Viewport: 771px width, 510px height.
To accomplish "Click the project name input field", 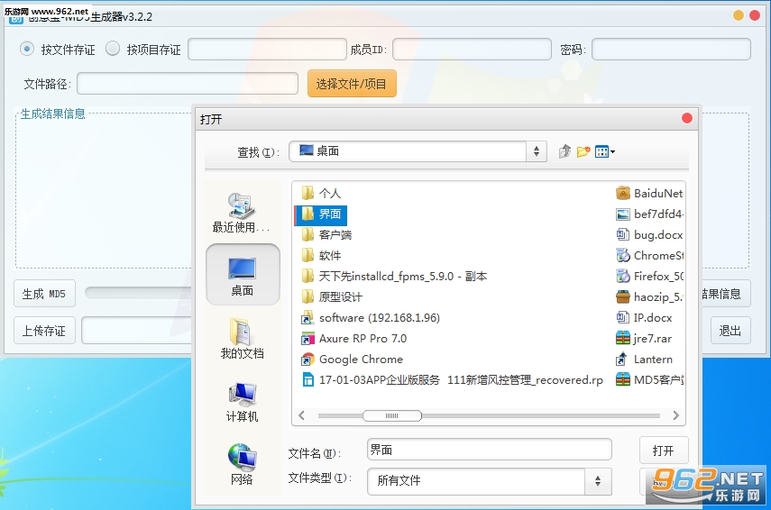I will click(267, 50).
